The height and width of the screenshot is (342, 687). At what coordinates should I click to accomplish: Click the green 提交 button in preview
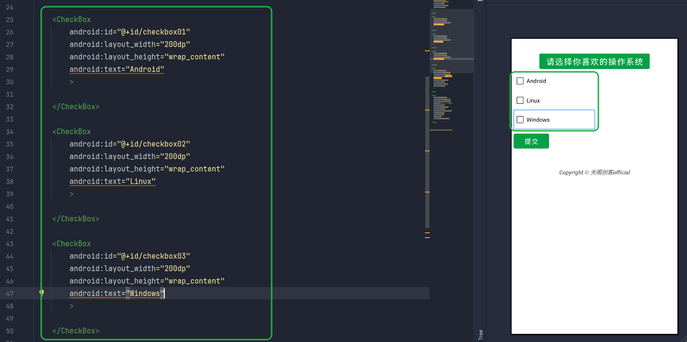click(x=531, y=141)
